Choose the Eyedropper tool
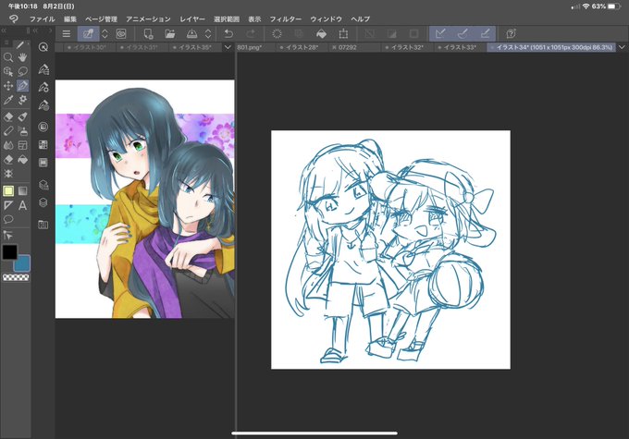Image resolution: width=629 pixels, height=439 pixels. tap(8, 100)
